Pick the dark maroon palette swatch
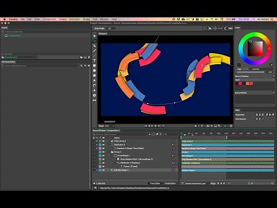The width and height of the screenshot is (277, 208). pos(237,83)
